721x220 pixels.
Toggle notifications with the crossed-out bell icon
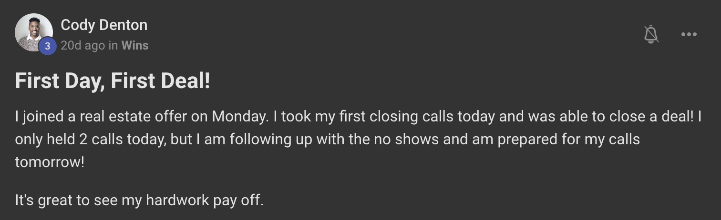651,34
